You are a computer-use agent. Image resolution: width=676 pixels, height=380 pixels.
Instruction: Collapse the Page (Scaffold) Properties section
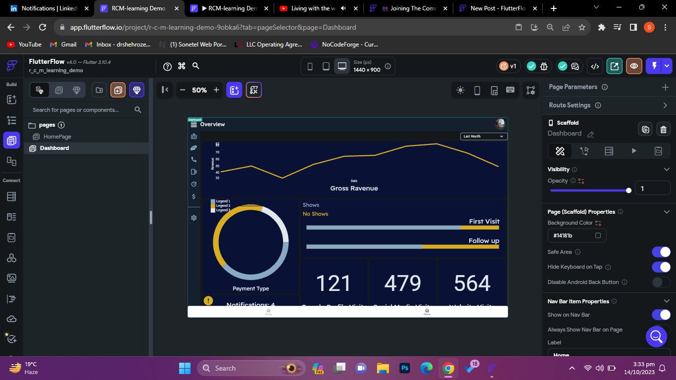coord(666,212)
